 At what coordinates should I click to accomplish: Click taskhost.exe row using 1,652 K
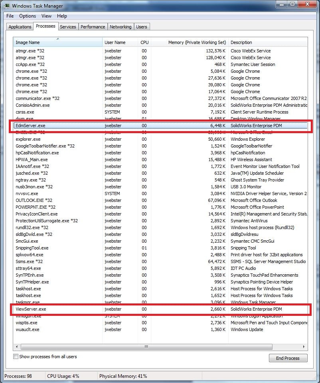160,295
